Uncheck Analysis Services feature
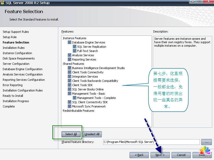This screenshot has width=214, height=160. [70, 55]
